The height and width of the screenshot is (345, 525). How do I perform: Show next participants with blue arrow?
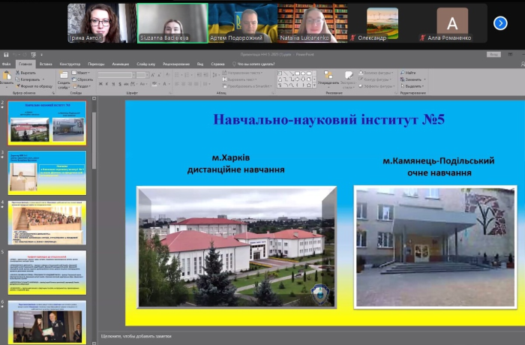tap(500, 23)
